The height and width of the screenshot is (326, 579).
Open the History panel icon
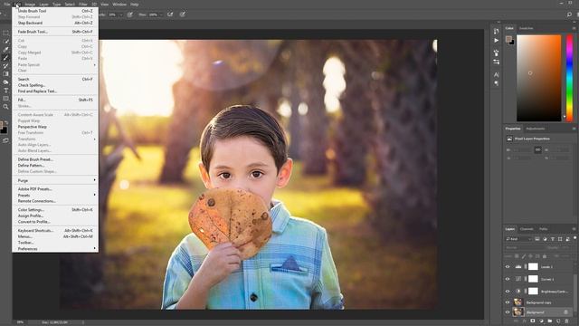(497, 31)
